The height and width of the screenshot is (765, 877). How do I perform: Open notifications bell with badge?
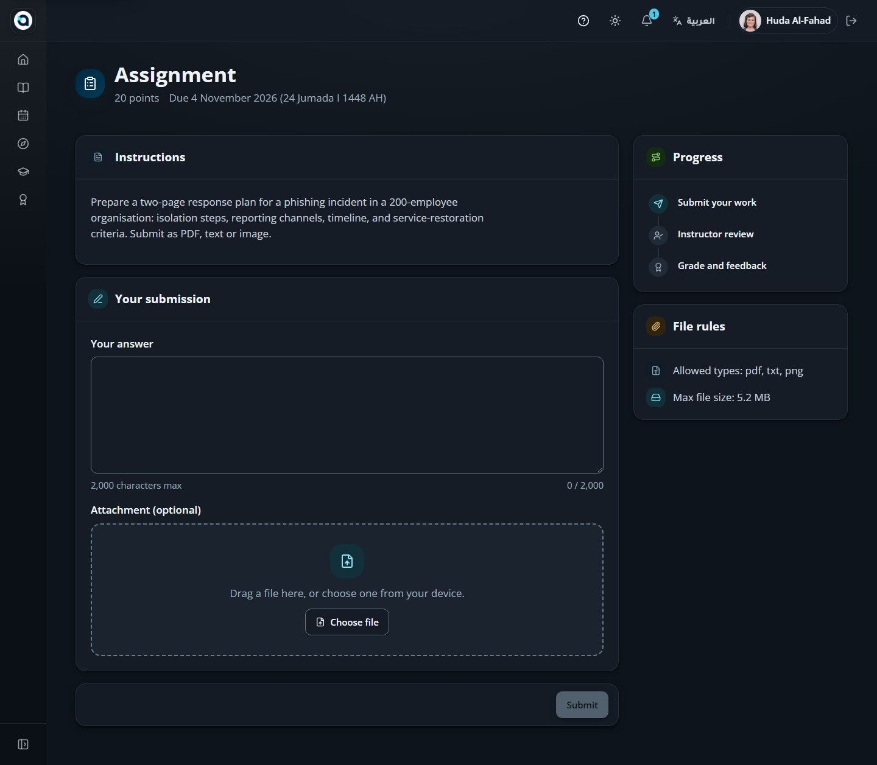coord(647,21)
